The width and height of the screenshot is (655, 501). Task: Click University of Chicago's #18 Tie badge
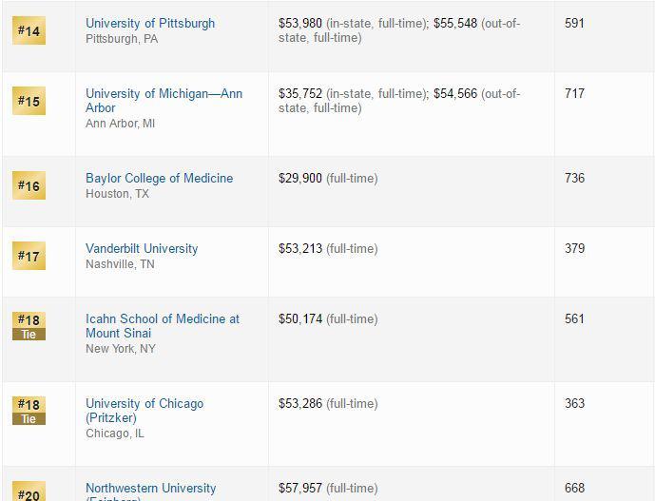point(29,410)
